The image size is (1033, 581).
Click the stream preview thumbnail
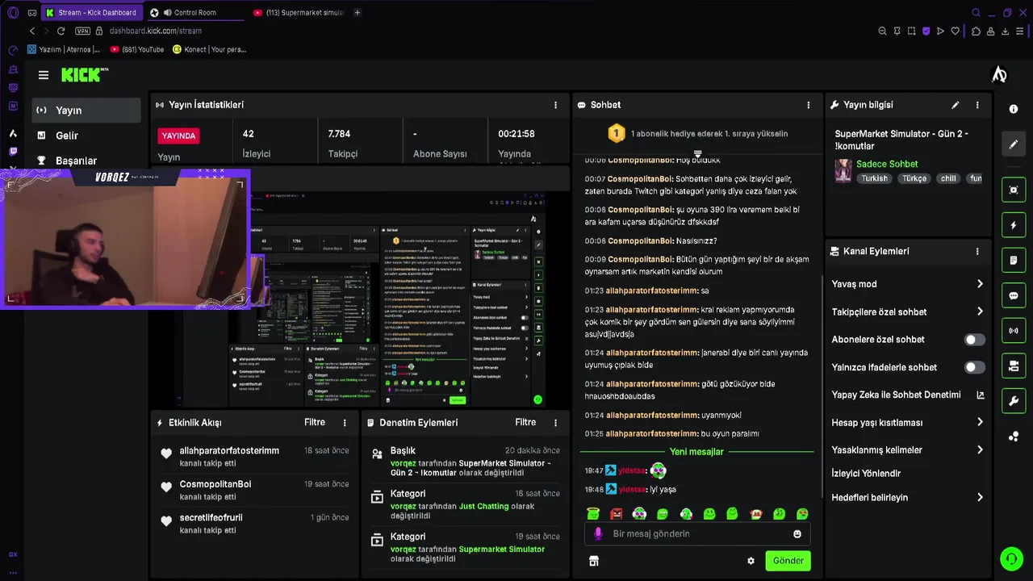click(359, 299)
